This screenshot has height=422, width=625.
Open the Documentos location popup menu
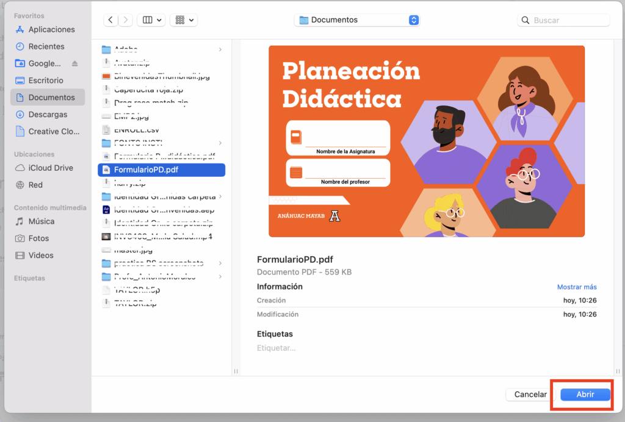tap(357, 20)
